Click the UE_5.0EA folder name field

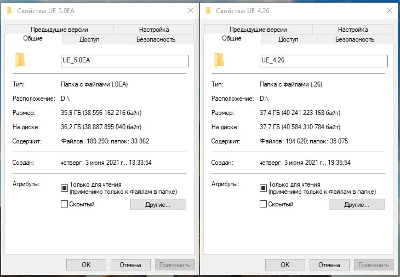click(x=124, y=61)
